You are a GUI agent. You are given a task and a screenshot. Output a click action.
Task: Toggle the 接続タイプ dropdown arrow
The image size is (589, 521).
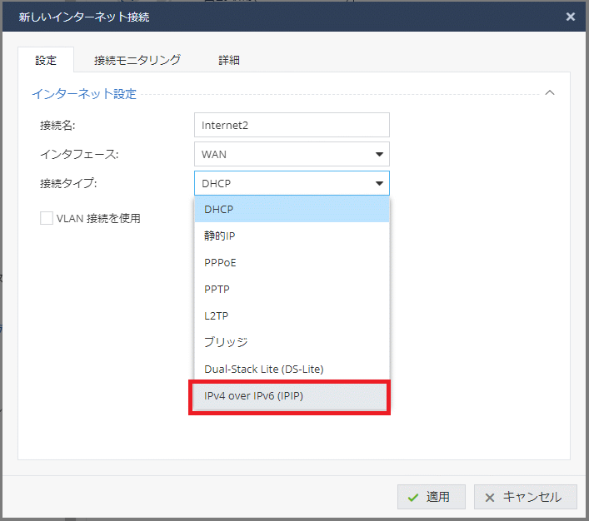[379, 183]
